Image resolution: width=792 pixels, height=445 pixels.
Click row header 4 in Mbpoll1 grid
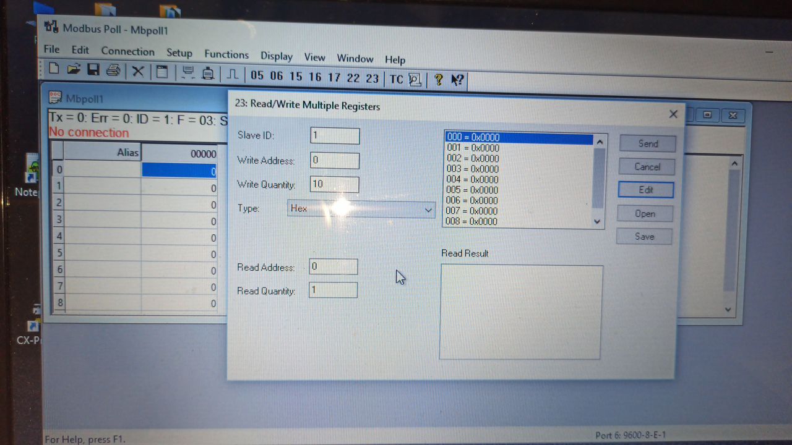(59, 236)
